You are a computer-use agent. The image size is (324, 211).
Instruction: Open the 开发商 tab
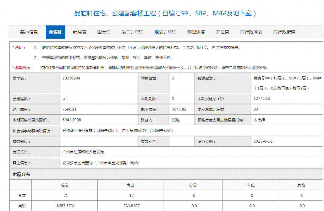coord(222,32)
